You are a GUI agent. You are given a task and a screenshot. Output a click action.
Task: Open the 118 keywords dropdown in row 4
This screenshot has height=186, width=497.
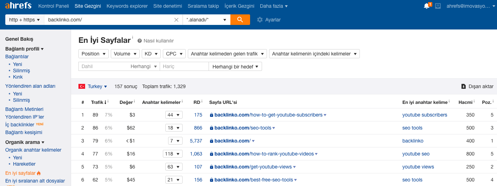click(x=173, y=154)
